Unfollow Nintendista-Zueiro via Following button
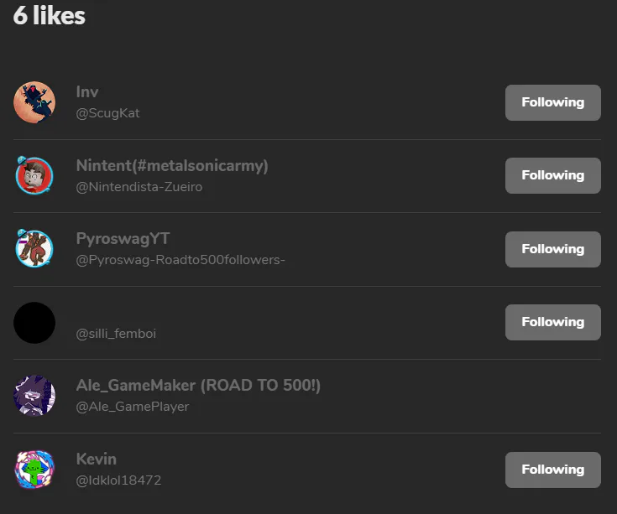The width and height of the screenshot is (617, 514). pos(553,175)
